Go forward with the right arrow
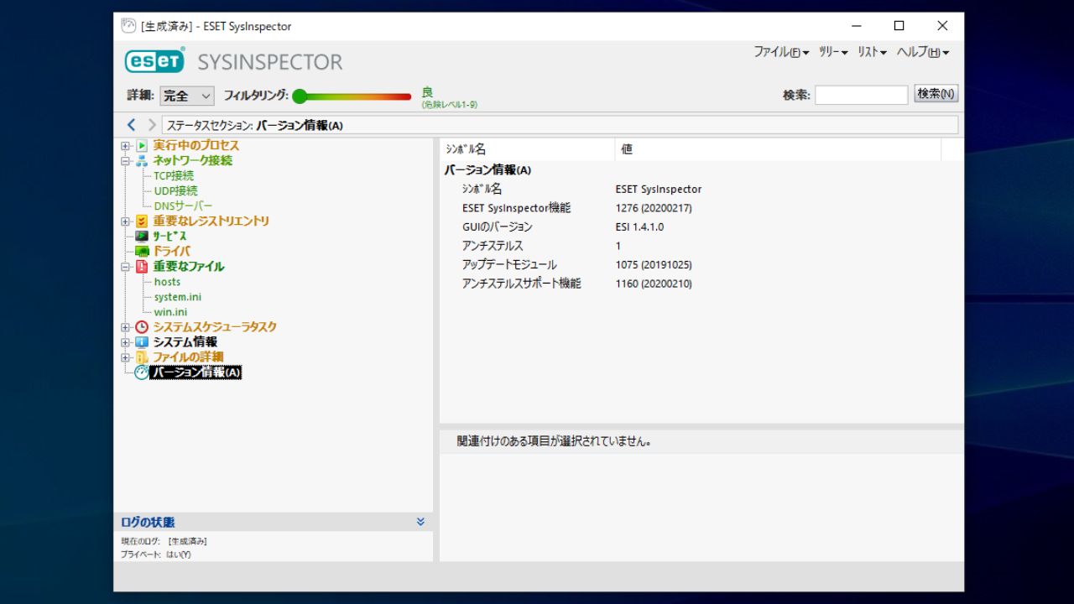The image size is (1074, 604). 152,125
